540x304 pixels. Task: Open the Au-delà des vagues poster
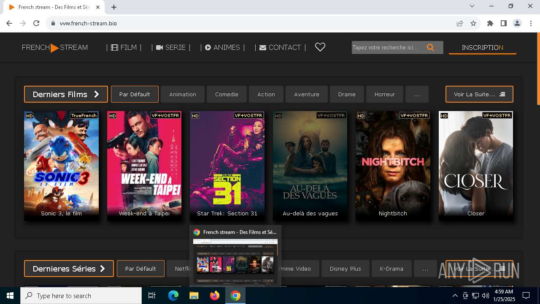coord(310,166)
